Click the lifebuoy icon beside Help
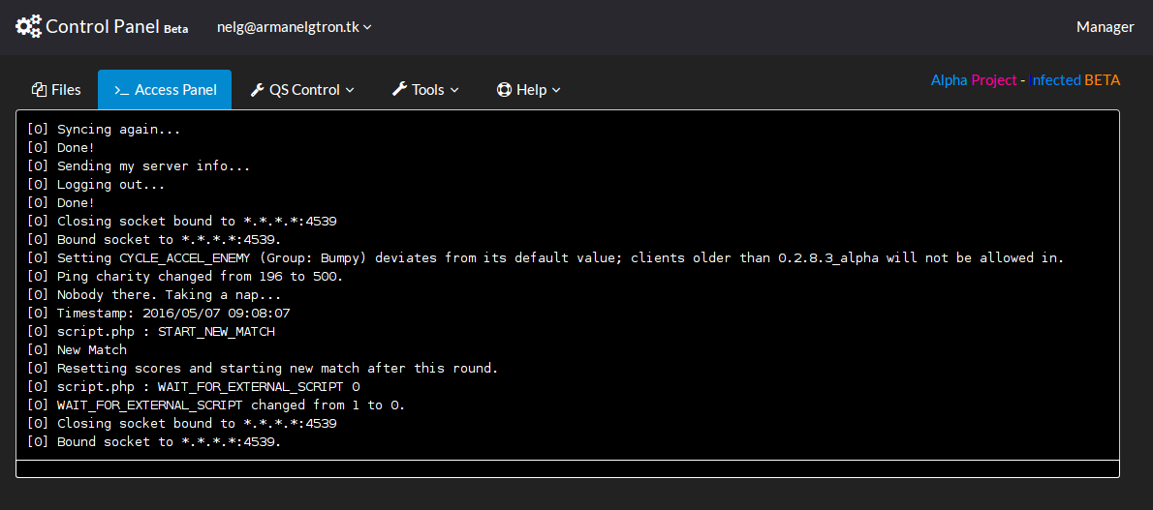Viewport: 1153px width, 510px height. pyautogui.click(x=504, y=90)
